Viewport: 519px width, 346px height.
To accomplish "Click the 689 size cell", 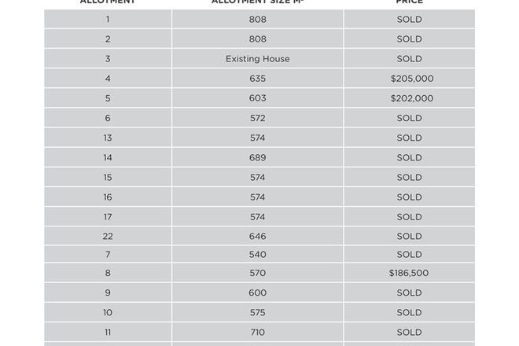I will pos(257,158).
